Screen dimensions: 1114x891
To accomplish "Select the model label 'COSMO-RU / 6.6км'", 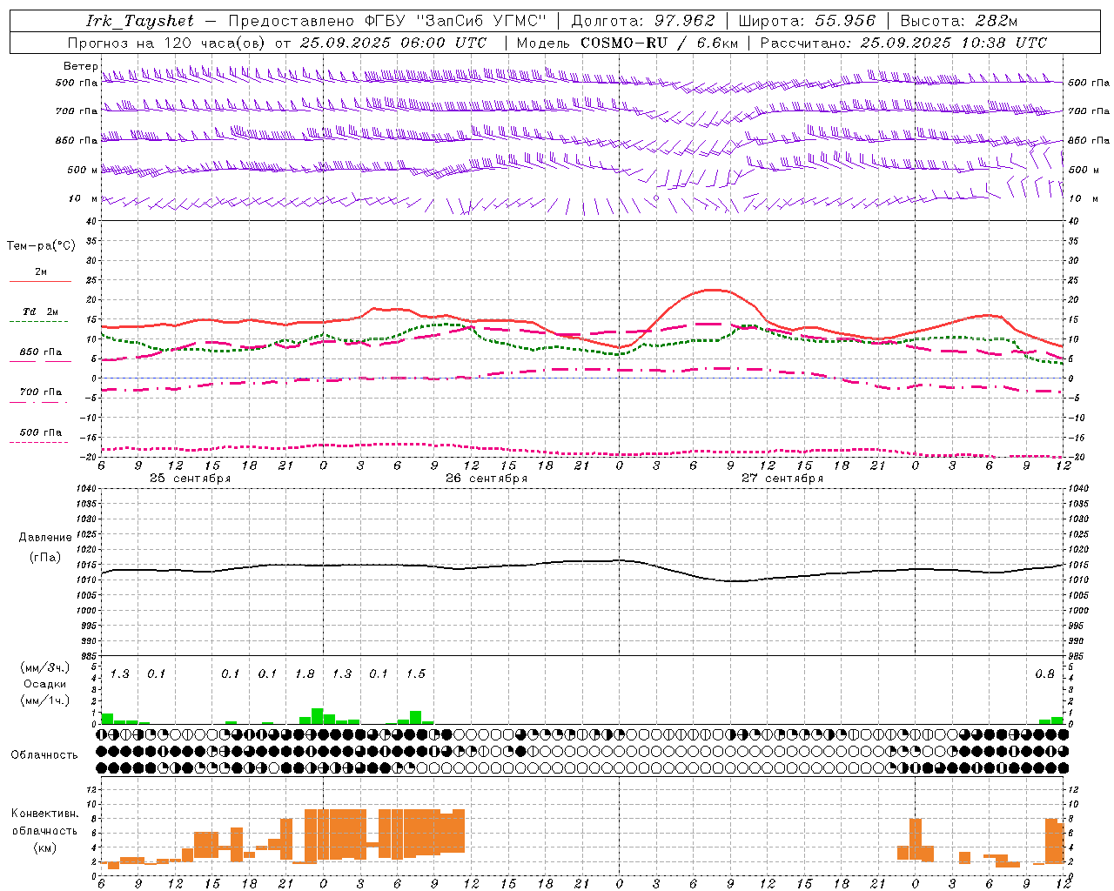I will click(x=659, y=43).
